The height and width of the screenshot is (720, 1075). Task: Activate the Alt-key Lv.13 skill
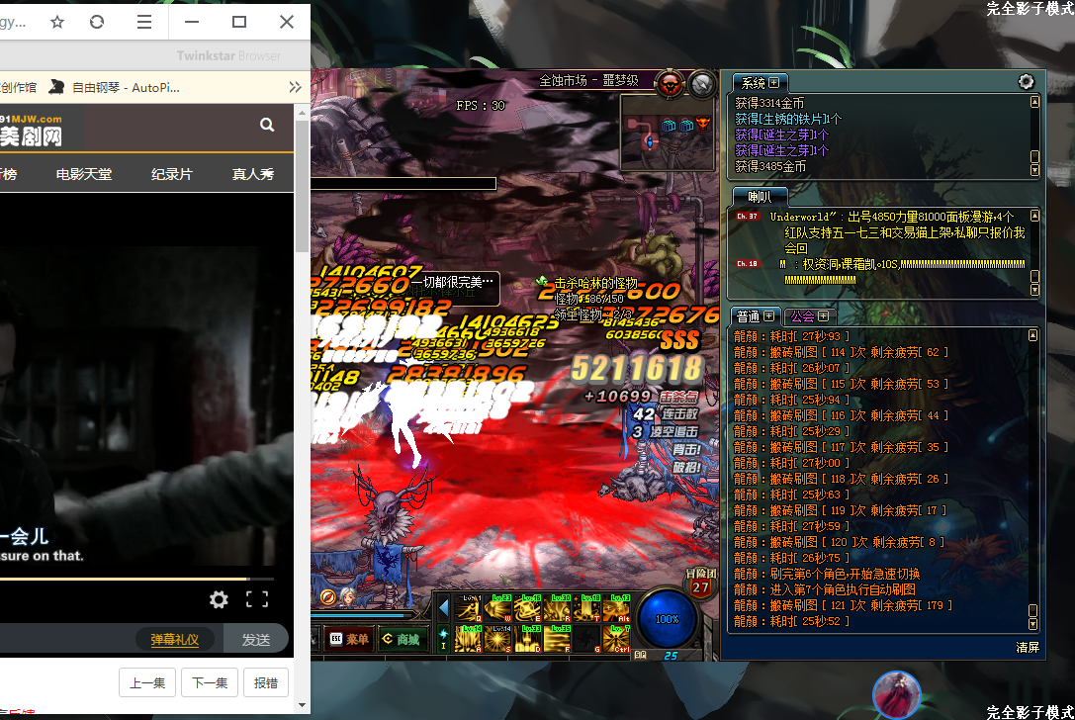point(616,608)
